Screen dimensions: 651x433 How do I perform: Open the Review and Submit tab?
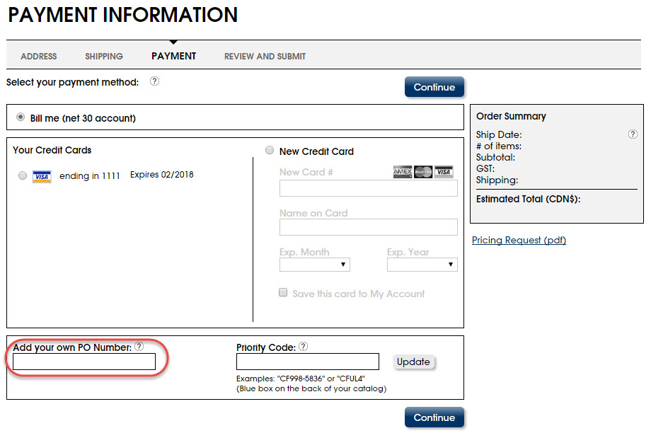(265, 57)
